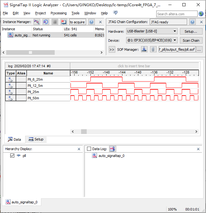Enable the Data Log checkbox
Viewport: 206px width, 213px height.
89,149
